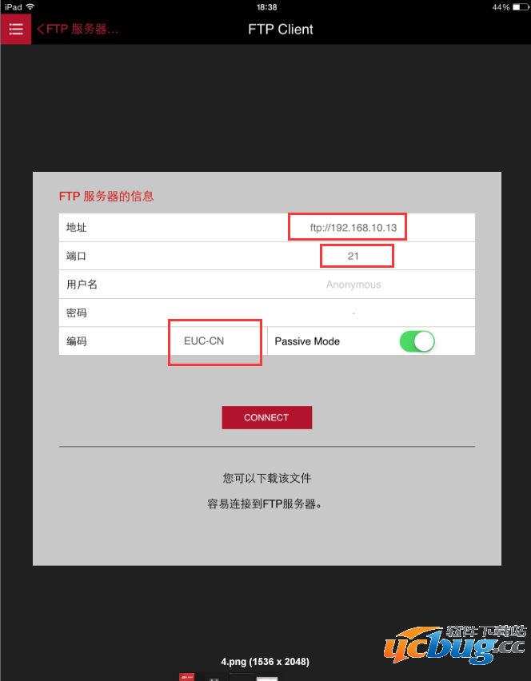Click the 容易连接到FTP服务器 text
This screenshot has width=531, height=681.
264,504
